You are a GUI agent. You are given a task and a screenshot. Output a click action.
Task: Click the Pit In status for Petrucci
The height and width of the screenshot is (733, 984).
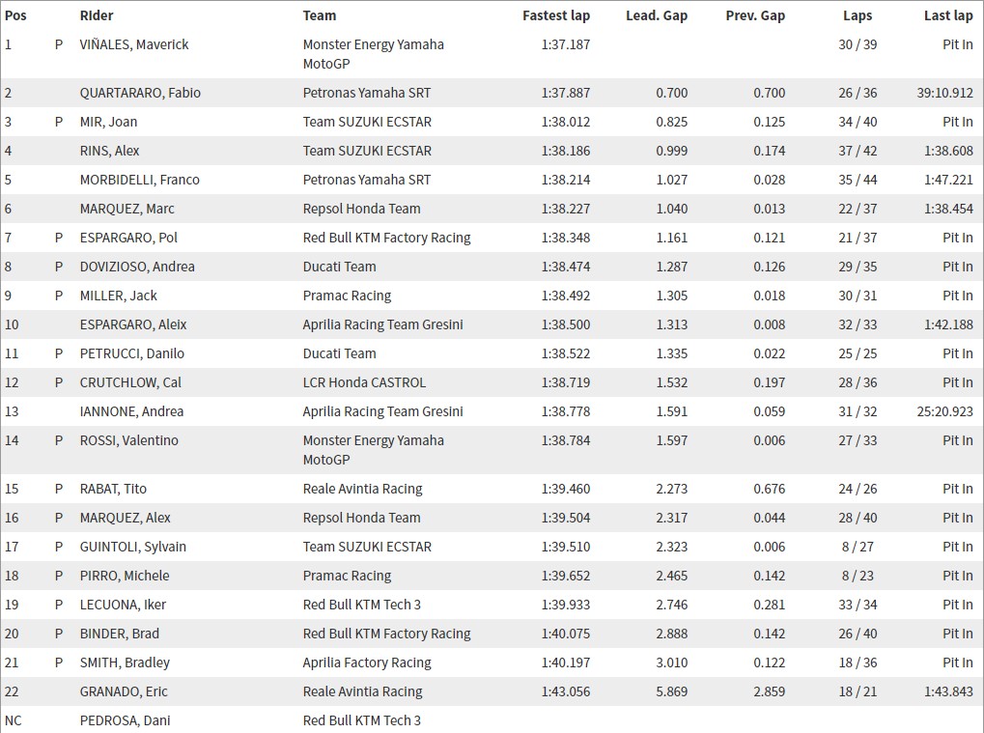pos(958,354)
